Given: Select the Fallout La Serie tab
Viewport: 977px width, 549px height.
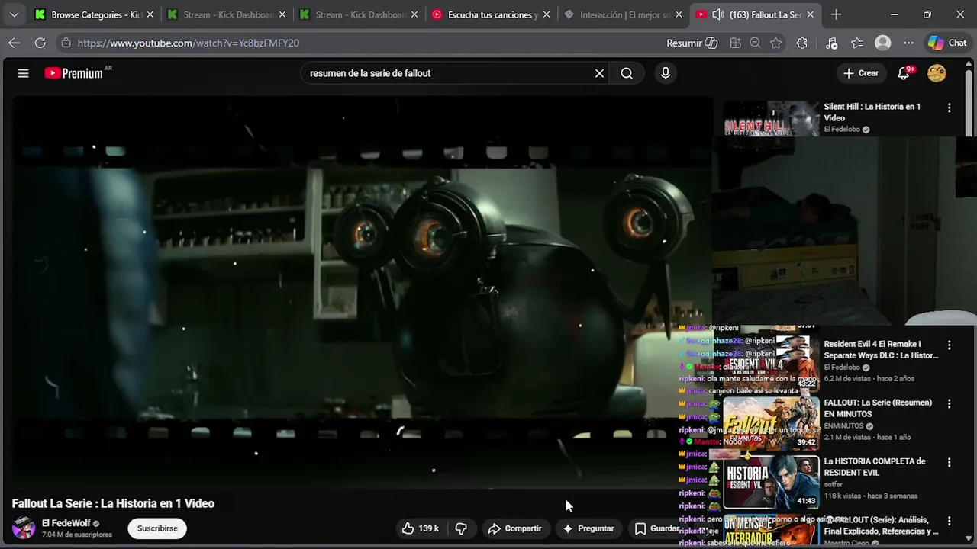Looking at the screenshot, I should (x=755, y=14).
